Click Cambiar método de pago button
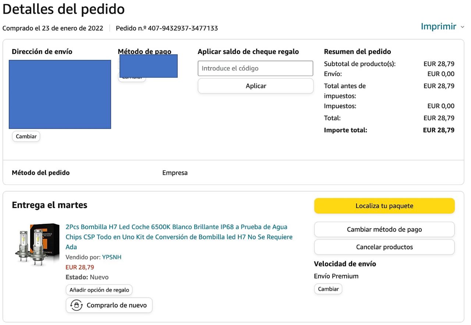Image resolution: width=471 pixels, height=325 pixels. (384, 229)
